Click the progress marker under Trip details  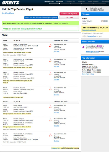point(60,4)
